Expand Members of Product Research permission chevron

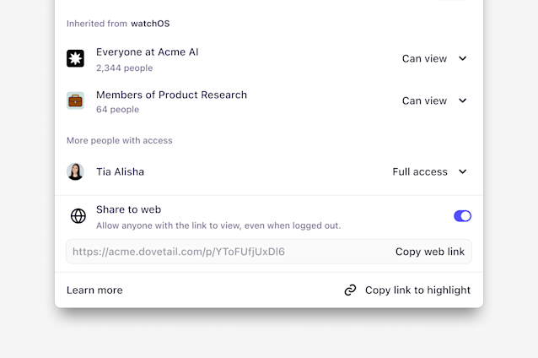[x=462, y=100]
